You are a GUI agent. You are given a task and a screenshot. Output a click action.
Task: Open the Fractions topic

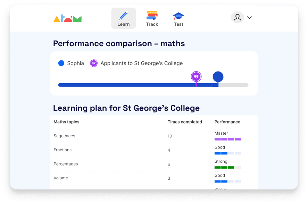click(x=63, y=150)
